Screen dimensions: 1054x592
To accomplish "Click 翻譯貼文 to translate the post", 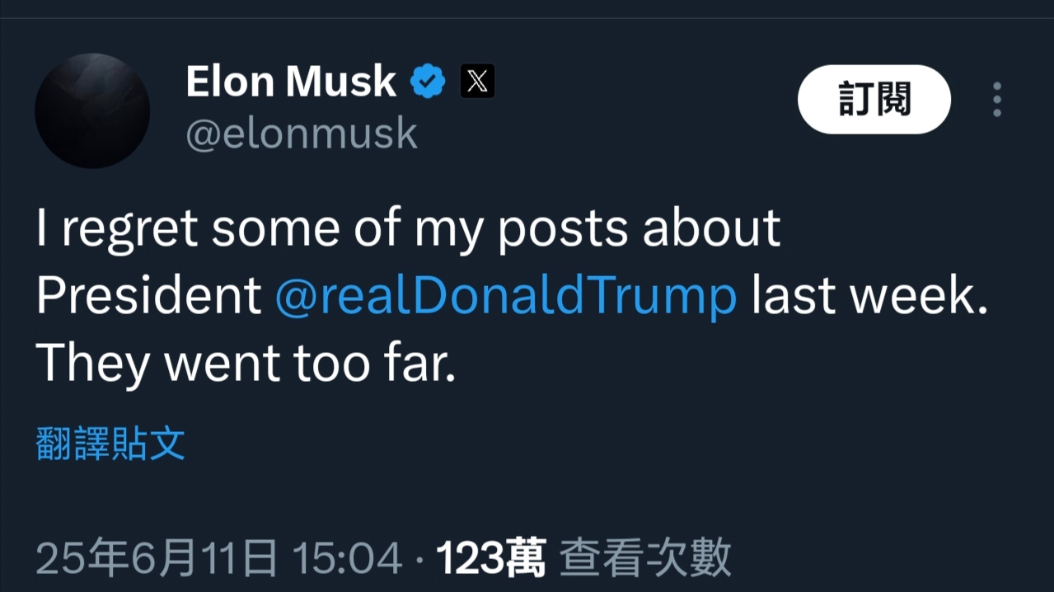I will [110, 444].
